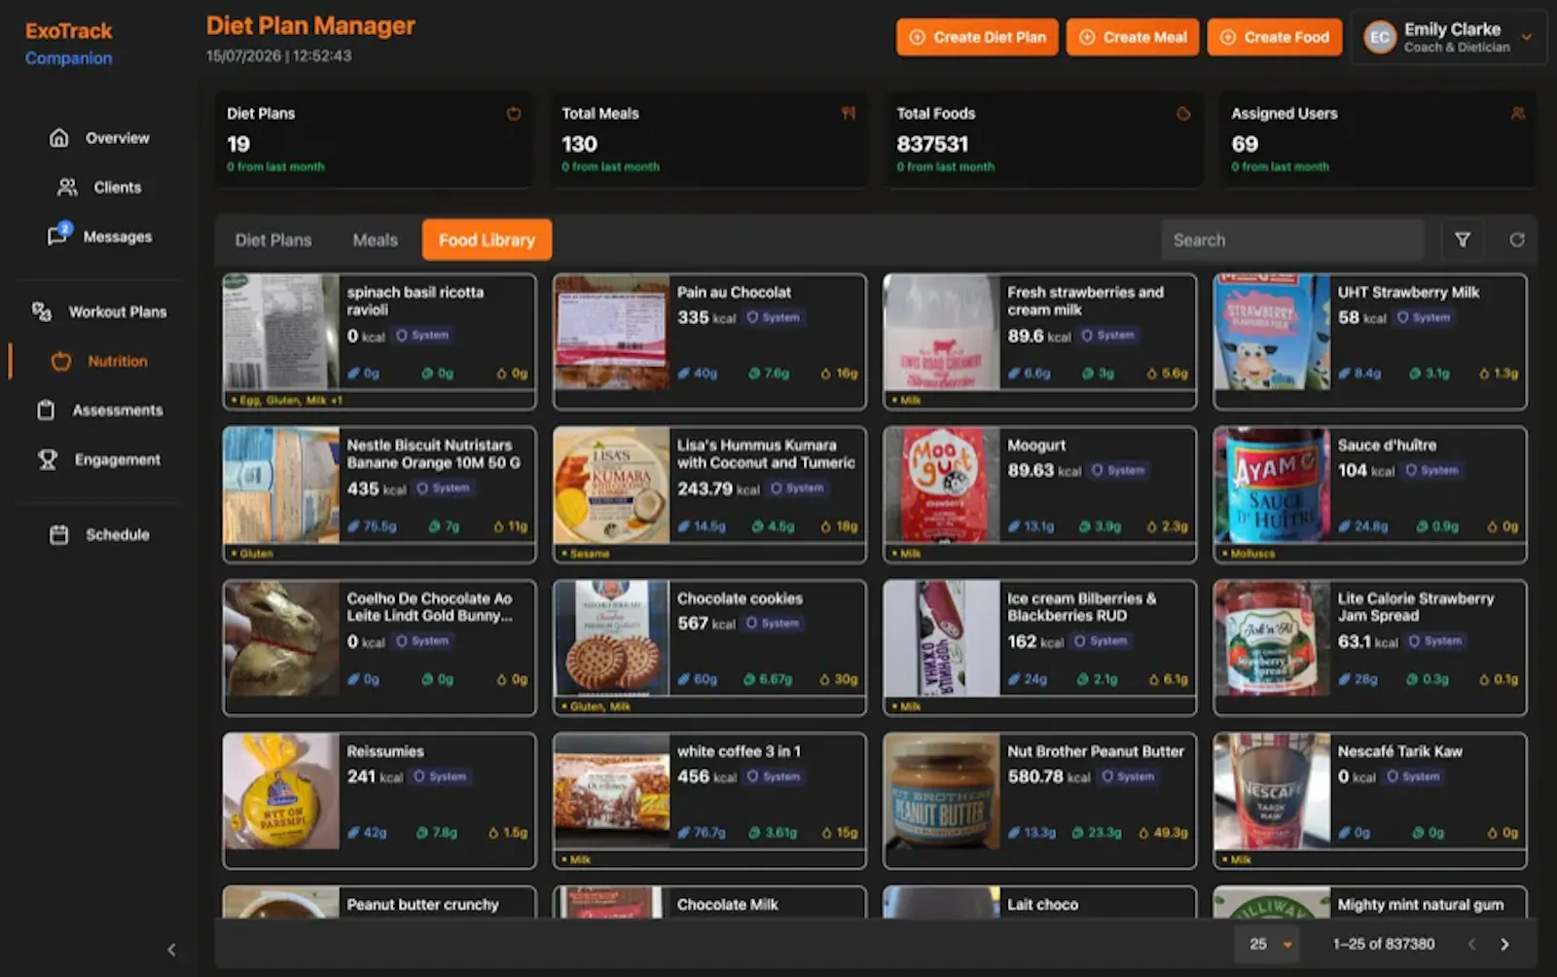Select the Chocolate cookies food image
This screenshot has height=977, width=1557.
(611, 638)
